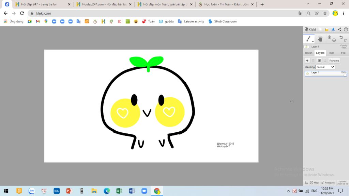The image size is (349, 196).
Task: Click the Rename layer button
Action: click(x=334, y=61)
